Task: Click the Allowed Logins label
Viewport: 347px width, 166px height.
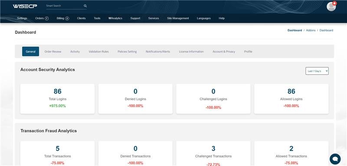Action: (x=291, y=99)
